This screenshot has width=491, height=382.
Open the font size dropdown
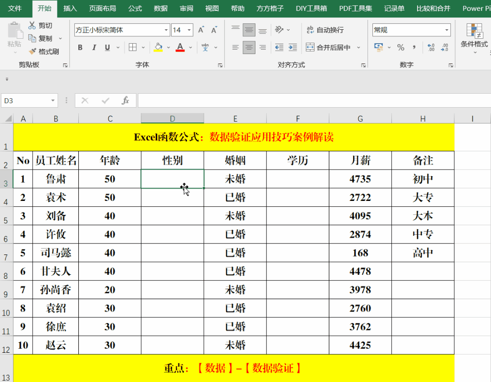(189, 30)
